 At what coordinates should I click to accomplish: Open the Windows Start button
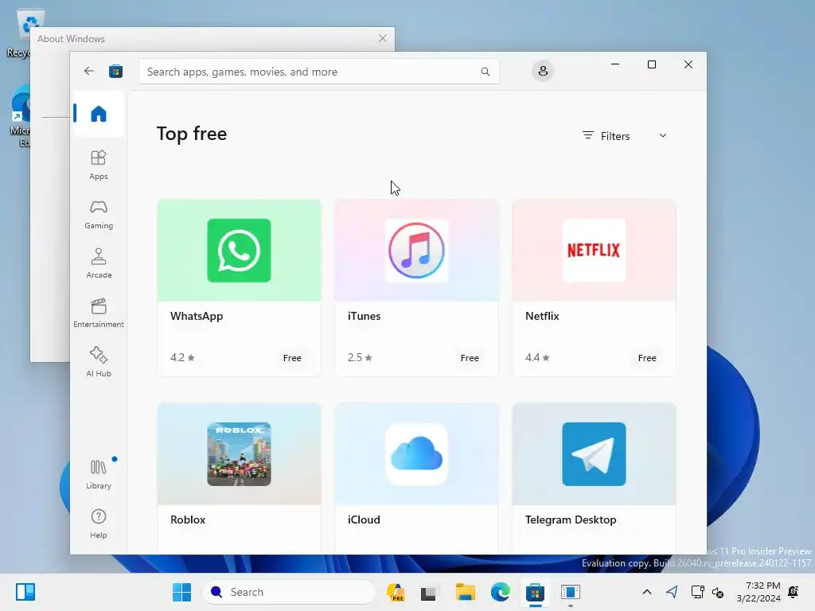coord(182,592)
